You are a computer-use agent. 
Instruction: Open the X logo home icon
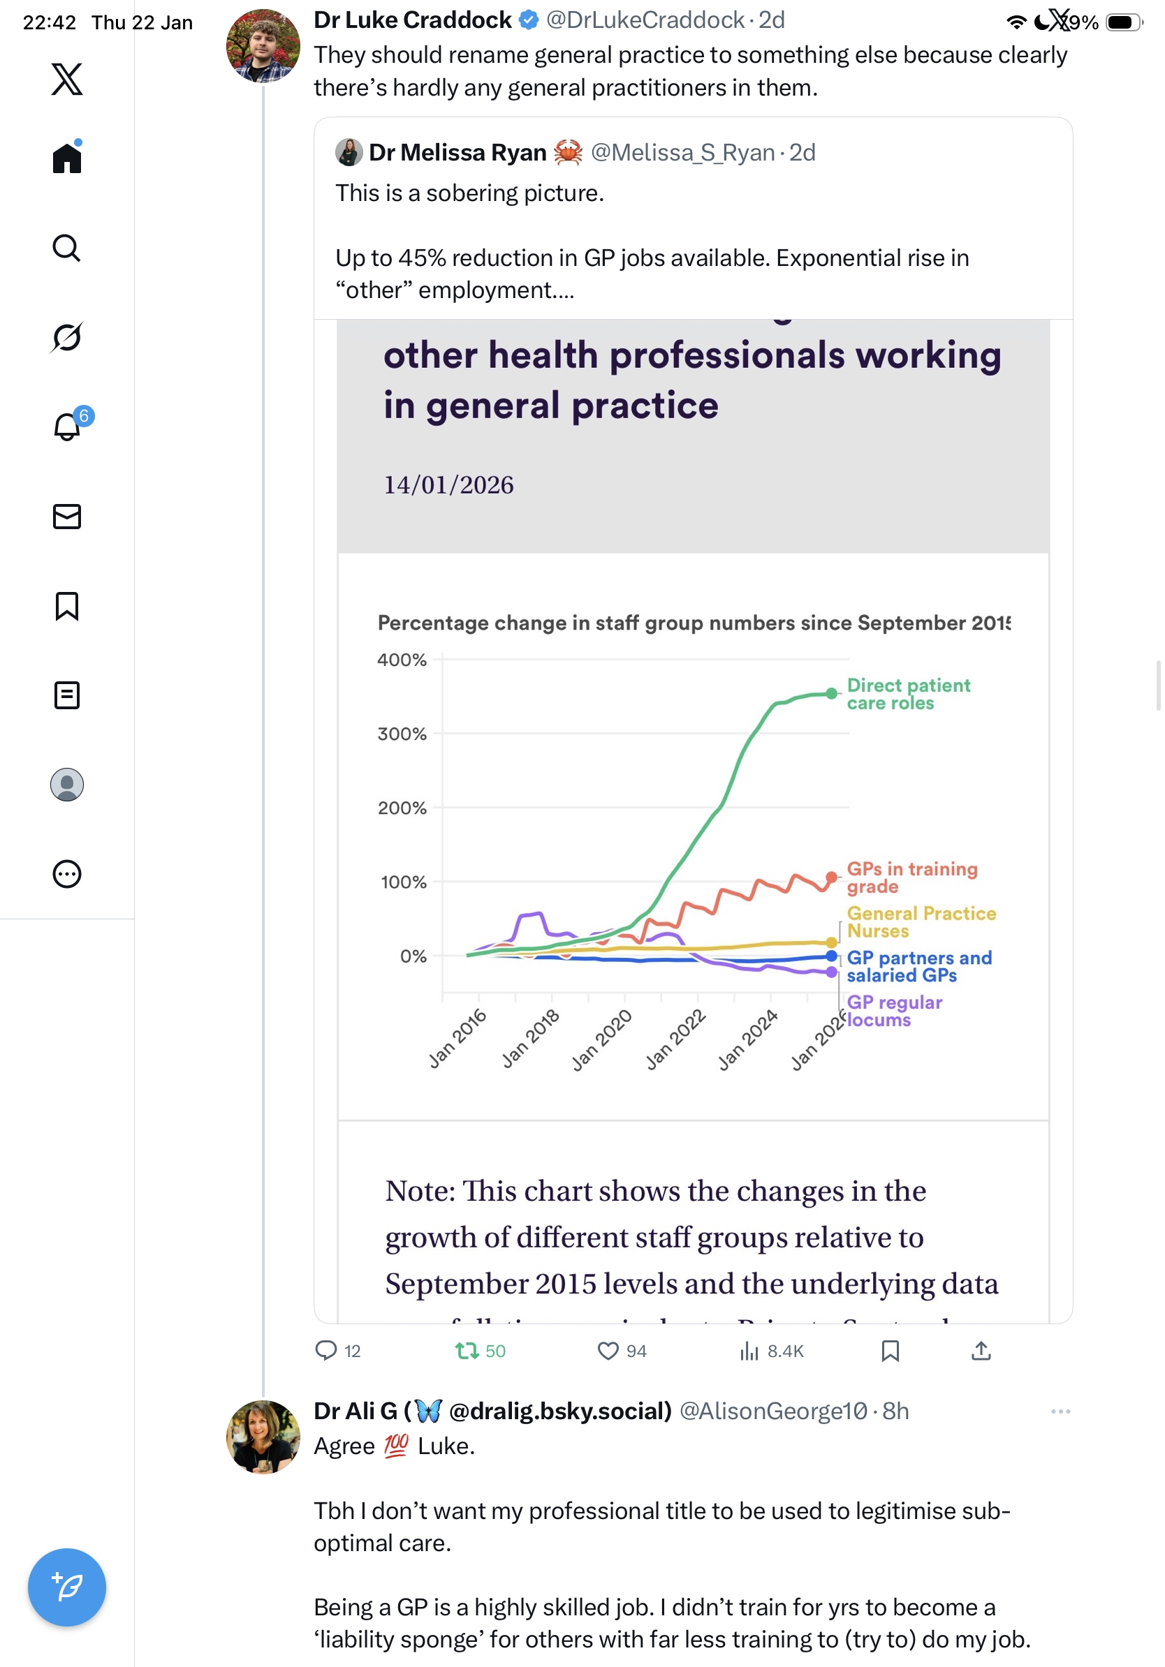67,78
